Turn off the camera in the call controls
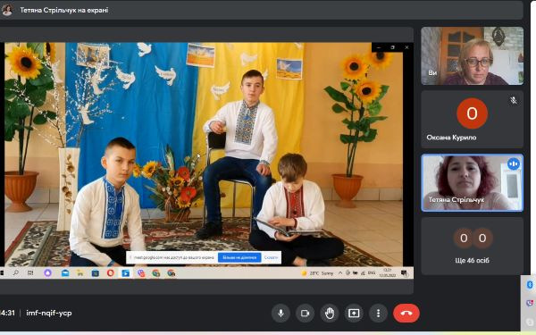 pos(305,314)
